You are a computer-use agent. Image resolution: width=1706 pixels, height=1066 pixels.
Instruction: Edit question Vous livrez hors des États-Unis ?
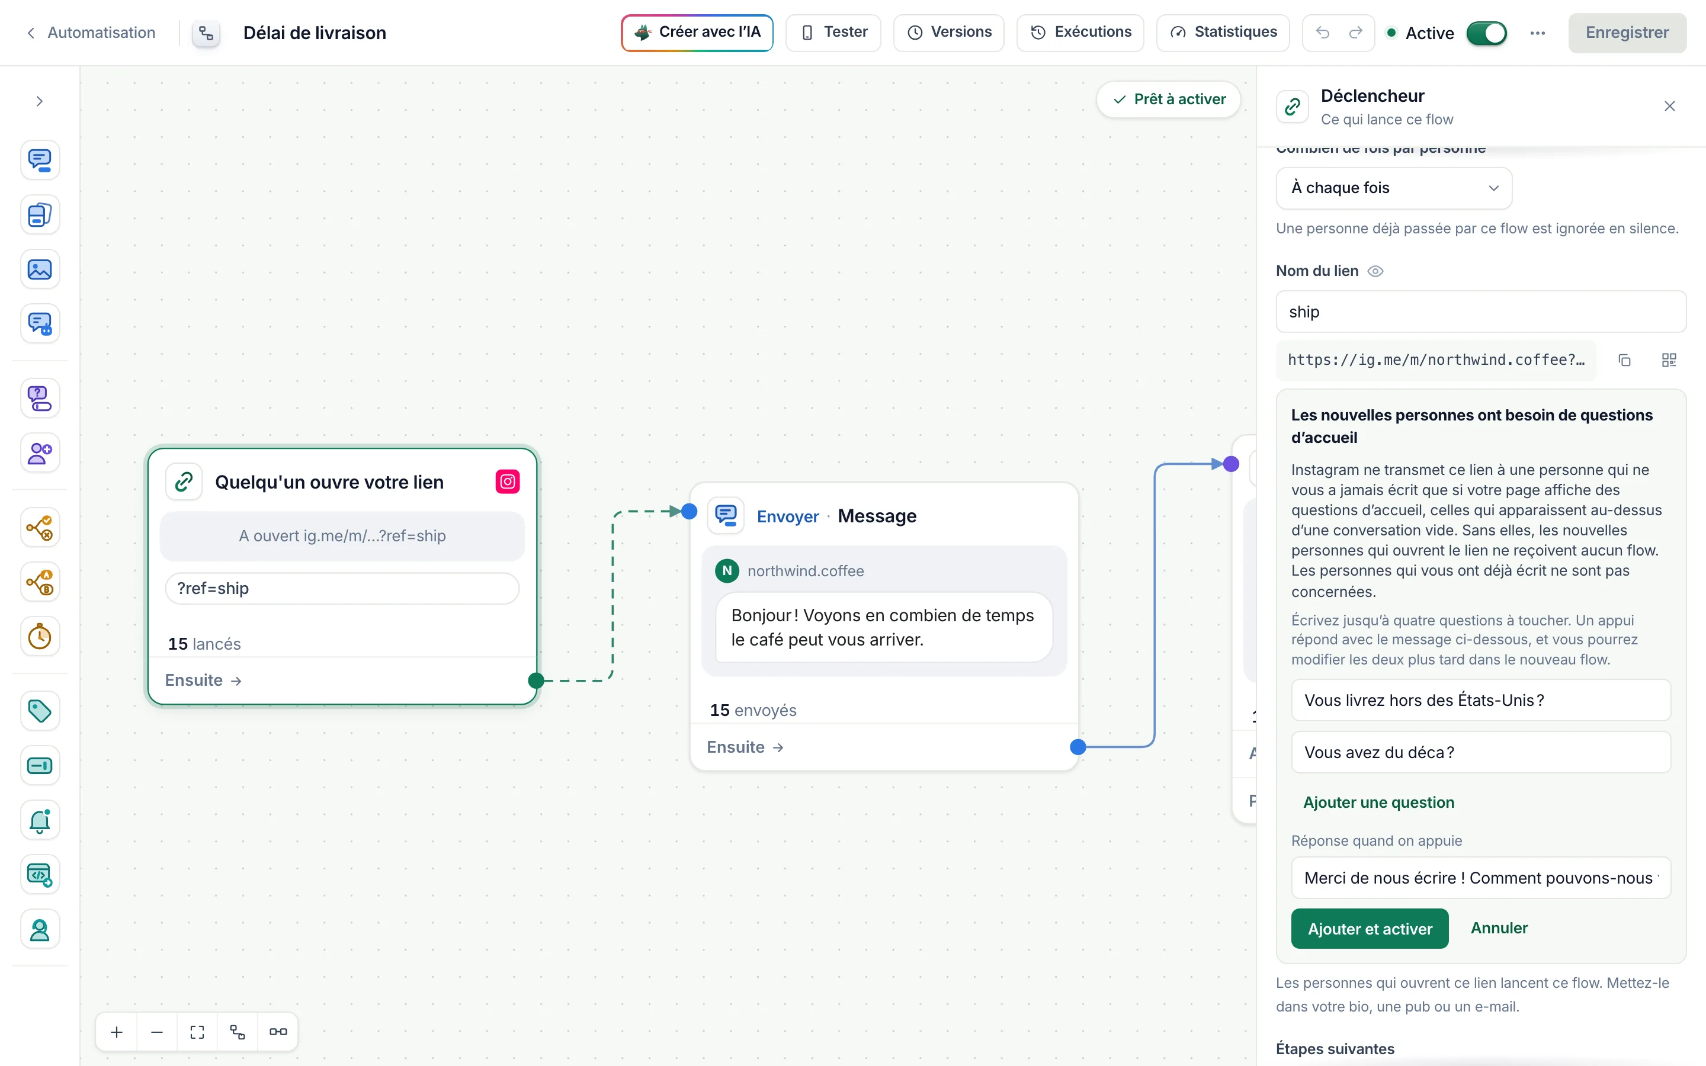click(1480, 700)
